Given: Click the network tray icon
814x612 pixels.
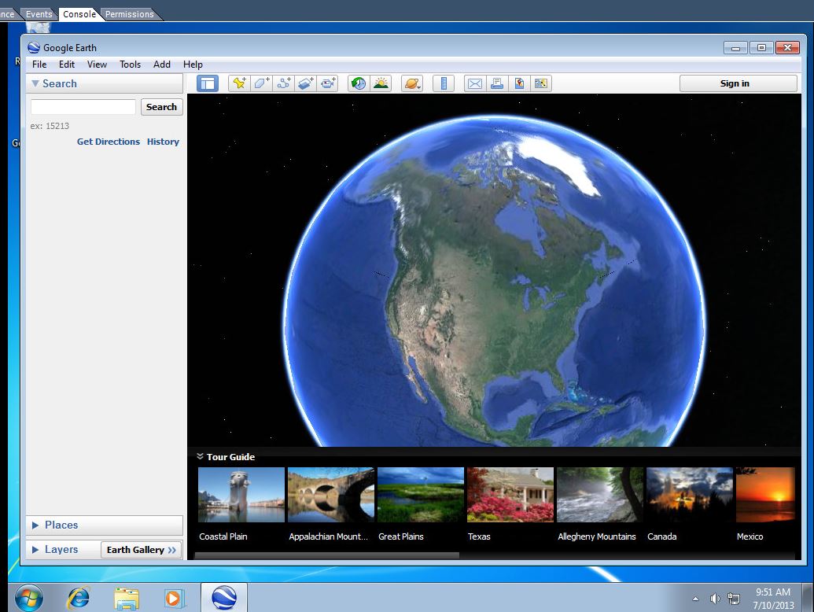Looking at the screenshot, I should [x=734, y=599].
